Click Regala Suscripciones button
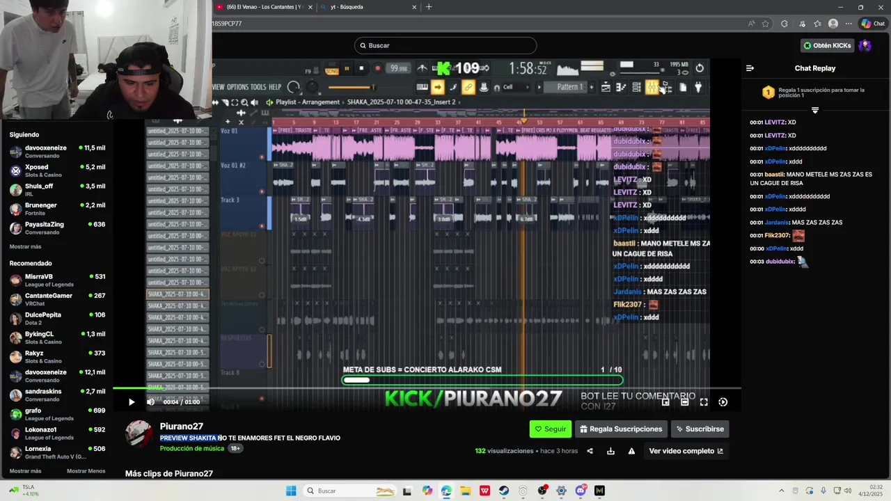Image resolution: width=891 pixels, height=501 pixels. tap(621, 429)
